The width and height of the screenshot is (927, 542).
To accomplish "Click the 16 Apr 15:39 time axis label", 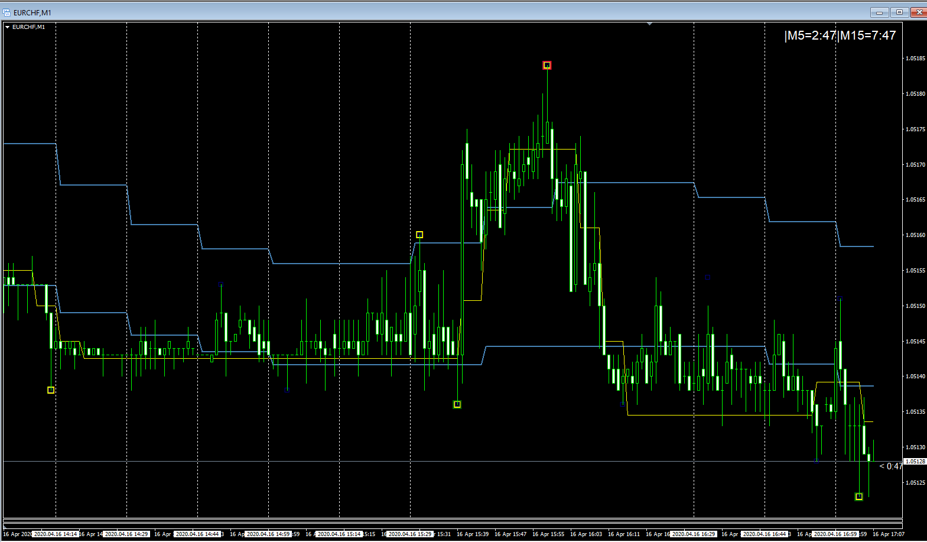I will (473, 534).
